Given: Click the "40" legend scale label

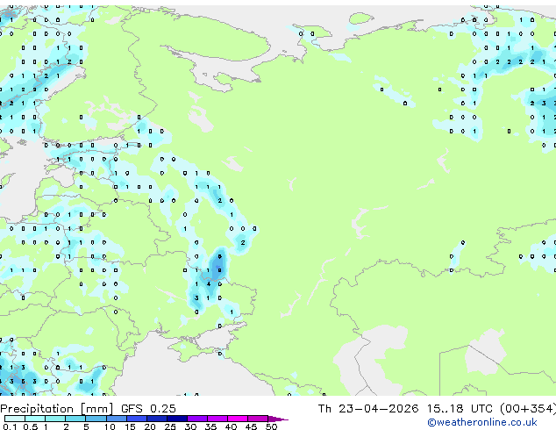Looking at the screenshot, I should 231,426.
